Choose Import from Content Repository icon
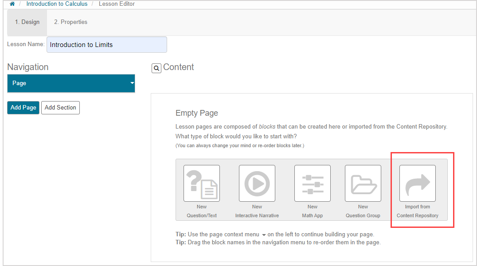The width and height of the screenshot is (477, 266). (417, 184)
